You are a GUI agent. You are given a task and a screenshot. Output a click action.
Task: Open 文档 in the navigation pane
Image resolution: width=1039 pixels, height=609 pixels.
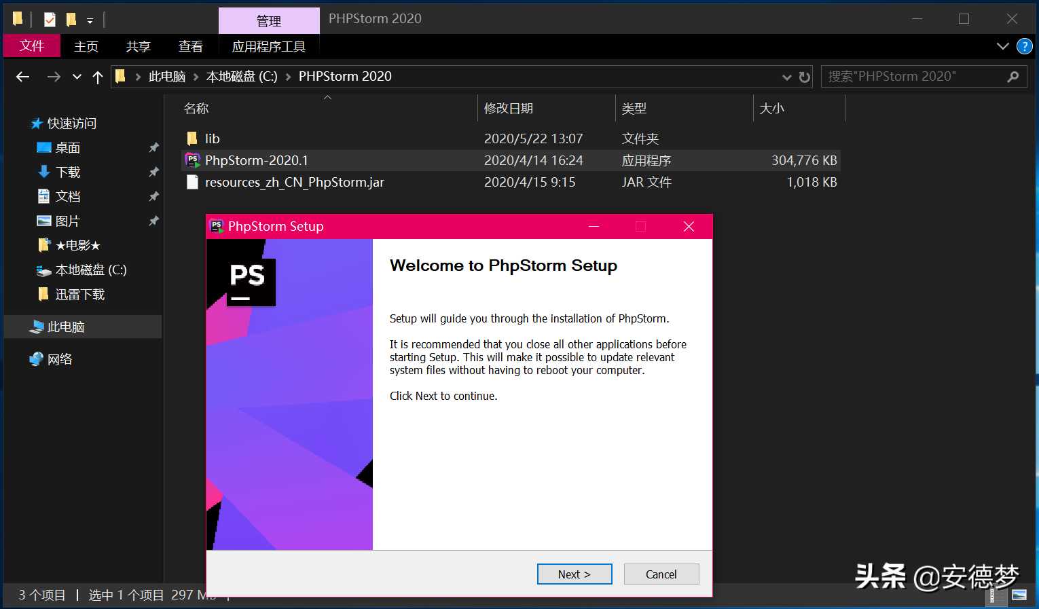point(68,196)
